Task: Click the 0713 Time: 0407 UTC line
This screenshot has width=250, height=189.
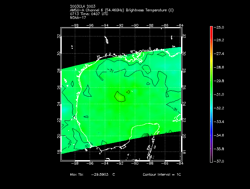Action: click(x=89, y=14)
